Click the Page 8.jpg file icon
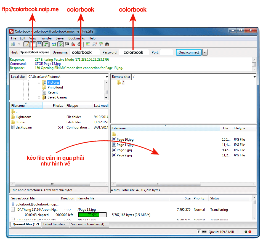The width and height of the screenshot is (271, 243). [114, 150]
